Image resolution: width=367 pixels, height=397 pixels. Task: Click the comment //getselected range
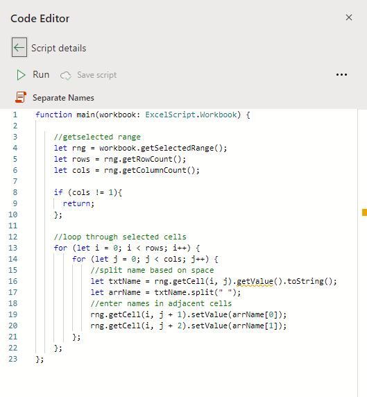click(97, 137)
